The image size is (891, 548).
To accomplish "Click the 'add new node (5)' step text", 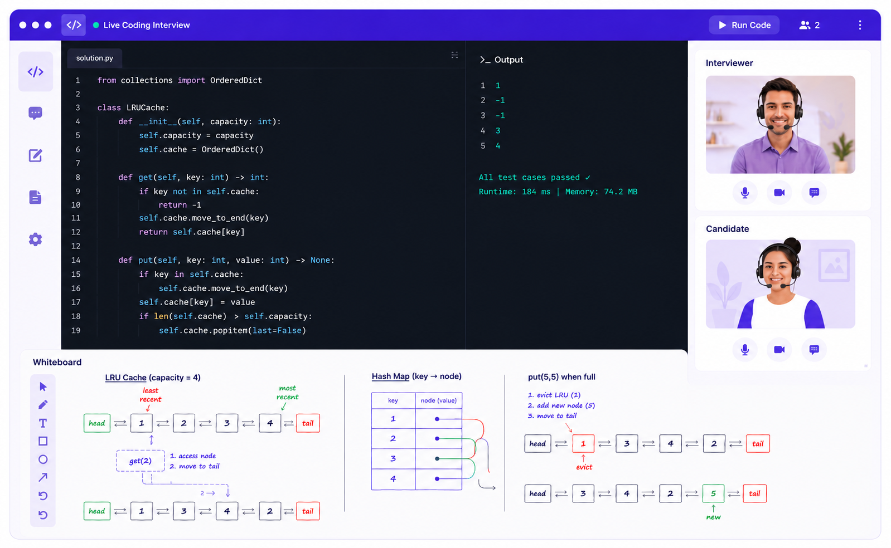I will (x=561, y=405).
